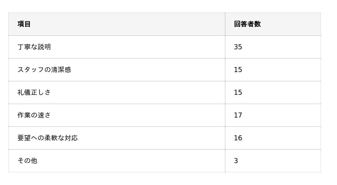Screen dimensions: 337x185
Task: Click the count 15 beside スタッフの清潔感
Action: pos(238,70)
